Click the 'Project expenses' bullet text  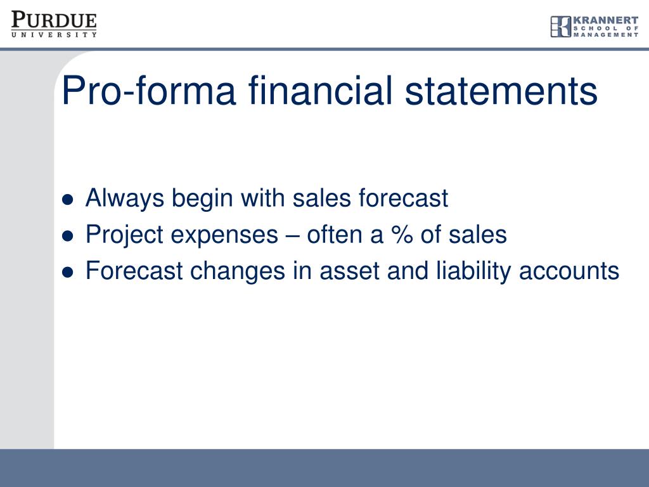[296, 235]
